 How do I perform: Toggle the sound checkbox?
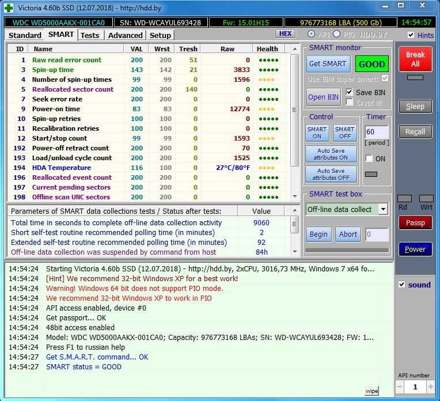click(x=401, y=285)
